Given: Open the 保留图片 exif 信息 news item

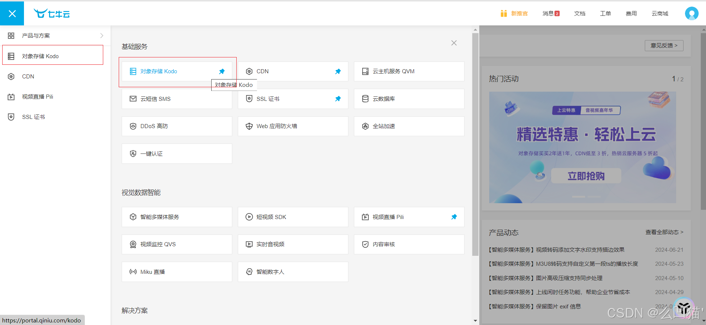Looking at the screenshot, I should [535, 307].
